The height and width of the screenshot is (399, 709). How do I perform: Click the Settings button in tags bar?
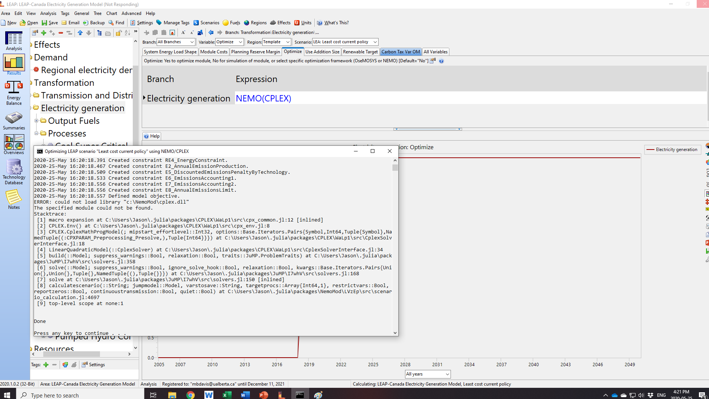tap(93, 365)
